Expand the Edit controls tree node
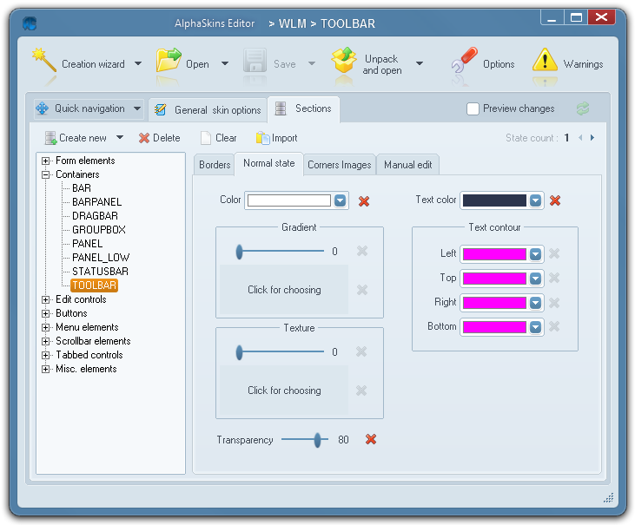This screenshot has width=635, height=525. pos(46,299)
